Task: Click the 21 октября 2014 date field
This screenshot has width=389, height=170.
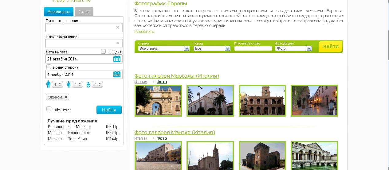Action: [84, 59]
